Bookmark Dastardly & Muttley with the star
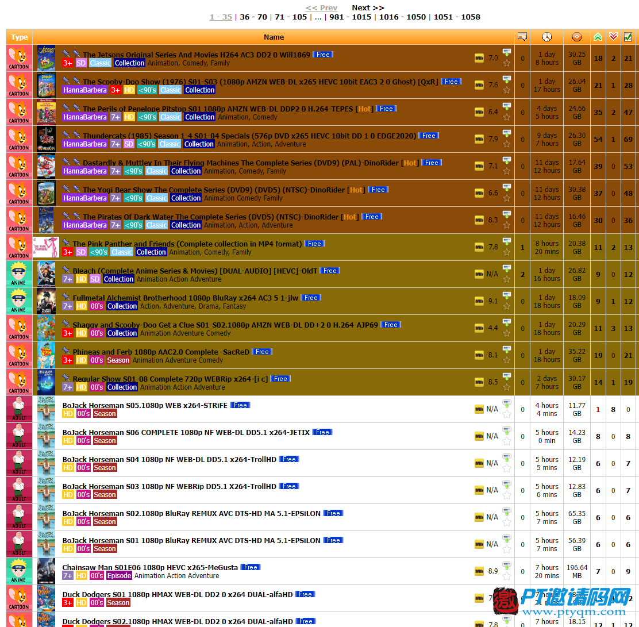Screen dimensions: 639x627 coord(507,171)
